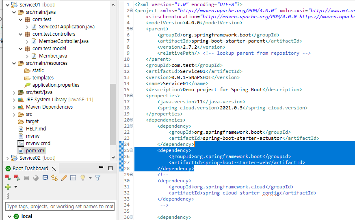This screenshot has height=220, width=355.
Task: Open dropdown arrow next to light bulb
Action: pyautogui.click(x=90, y=178)
